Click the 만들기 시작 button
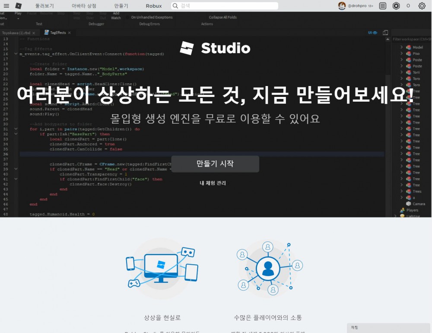This screenshot has height=333, width=432. 215,164
